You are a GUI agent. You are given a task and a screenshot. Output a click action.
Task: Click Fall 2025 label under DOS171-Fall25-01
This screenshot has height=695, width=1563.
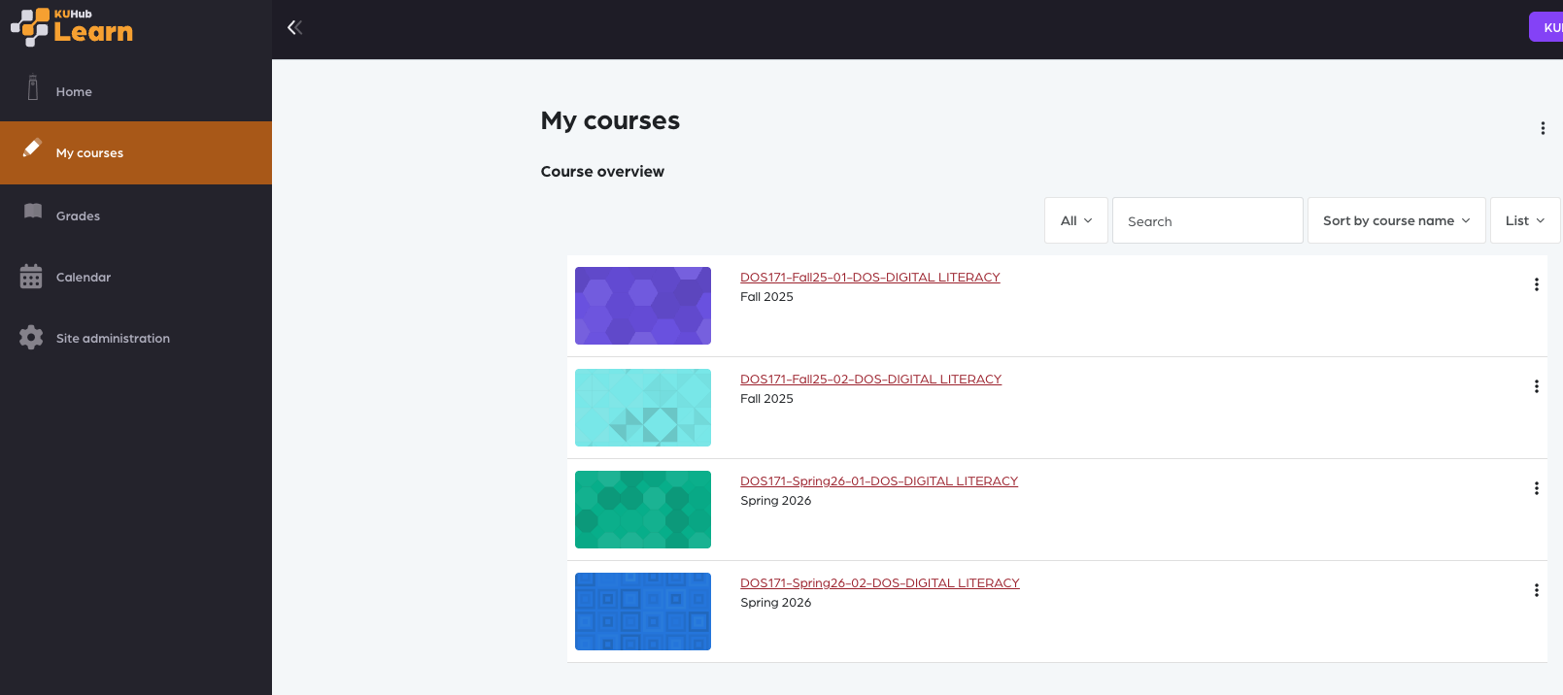766,297
